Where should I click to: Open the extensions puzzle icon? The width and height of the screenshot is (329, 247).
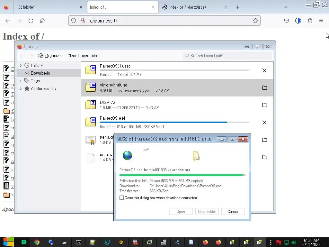click(x=310, y=21)
